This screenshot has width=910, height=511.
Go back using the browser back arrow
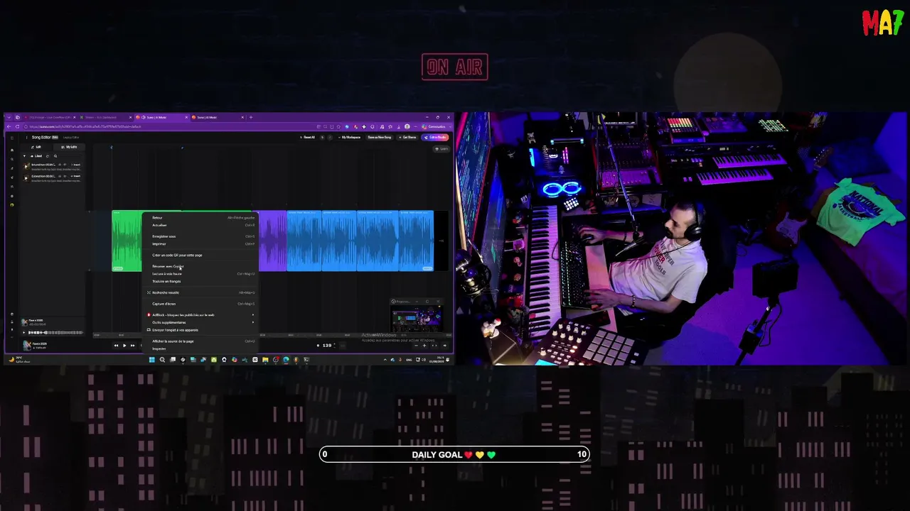[10, 126]
